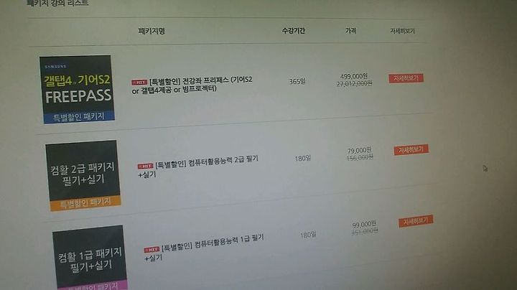The width and height of the screenshot is (517, 290).
Task: Open the 컴퓨터활용능력 1급 필기+실기 title link
Action: click(x=204, y=248)
